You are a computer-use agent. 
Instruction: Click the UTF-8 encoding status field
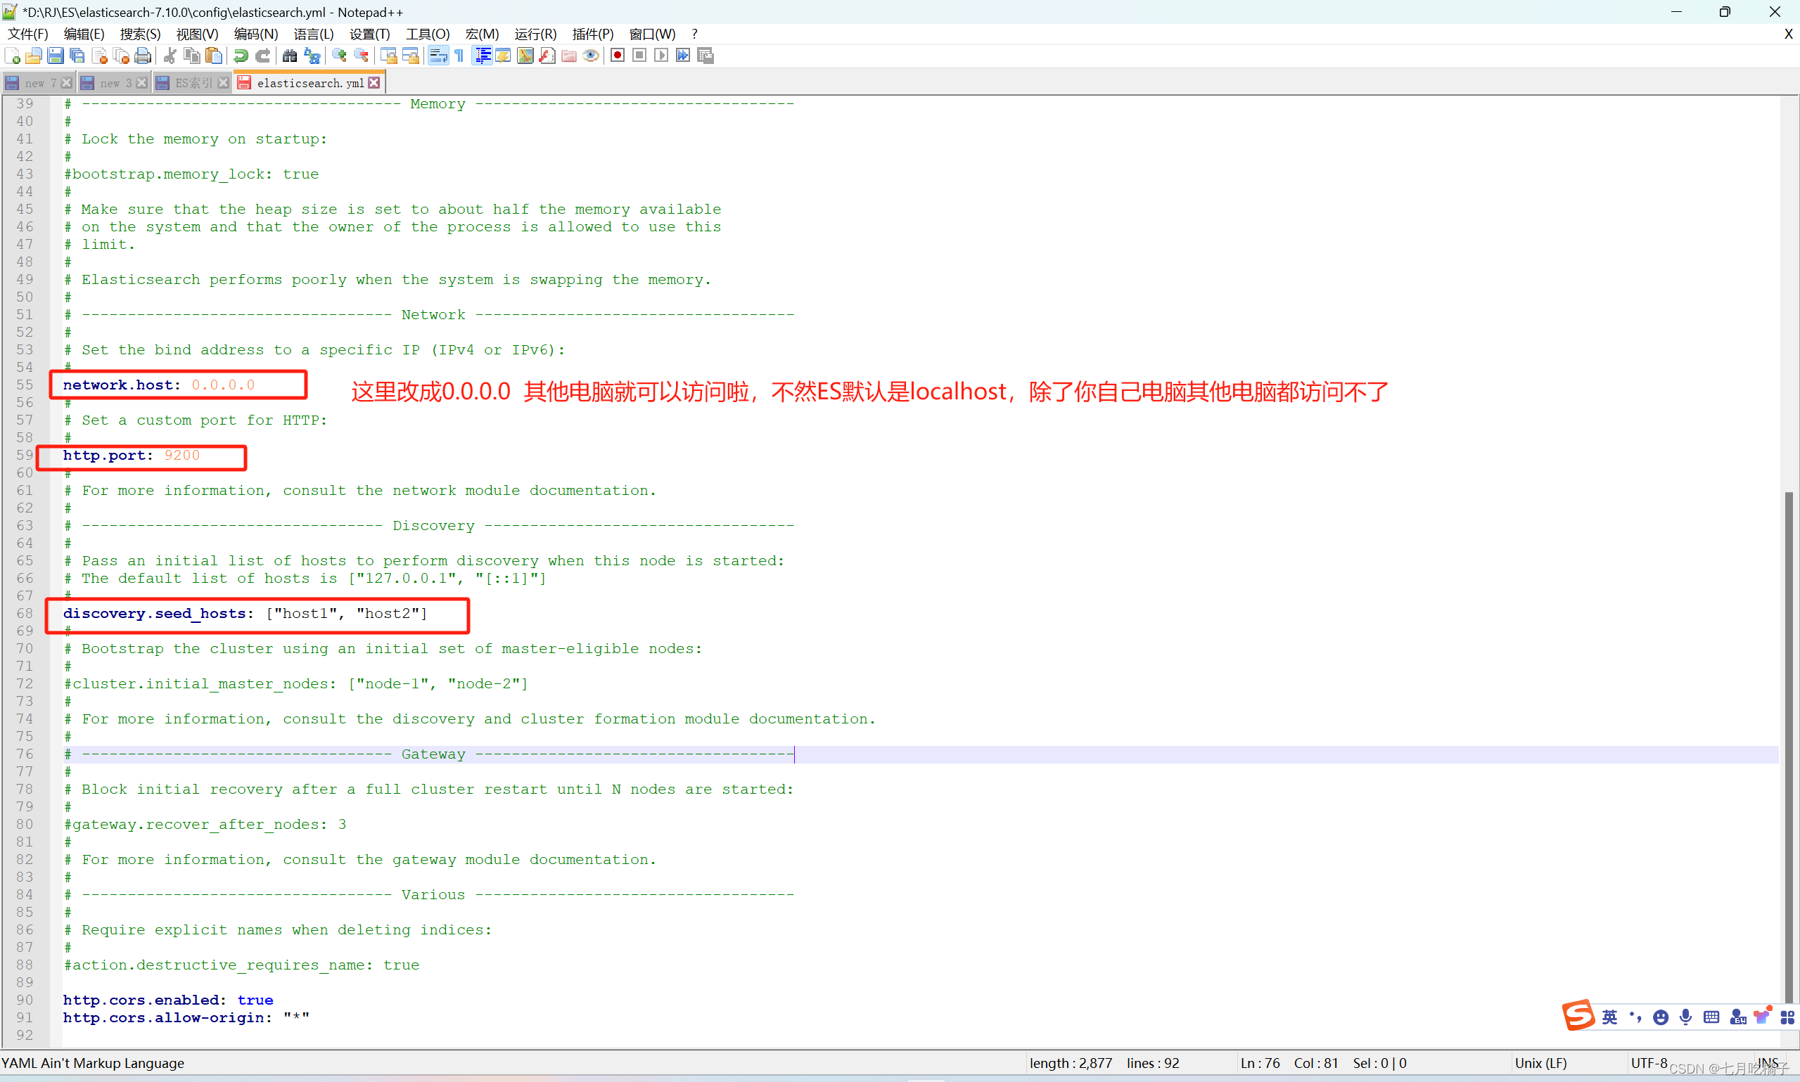pos(1648,1062)
